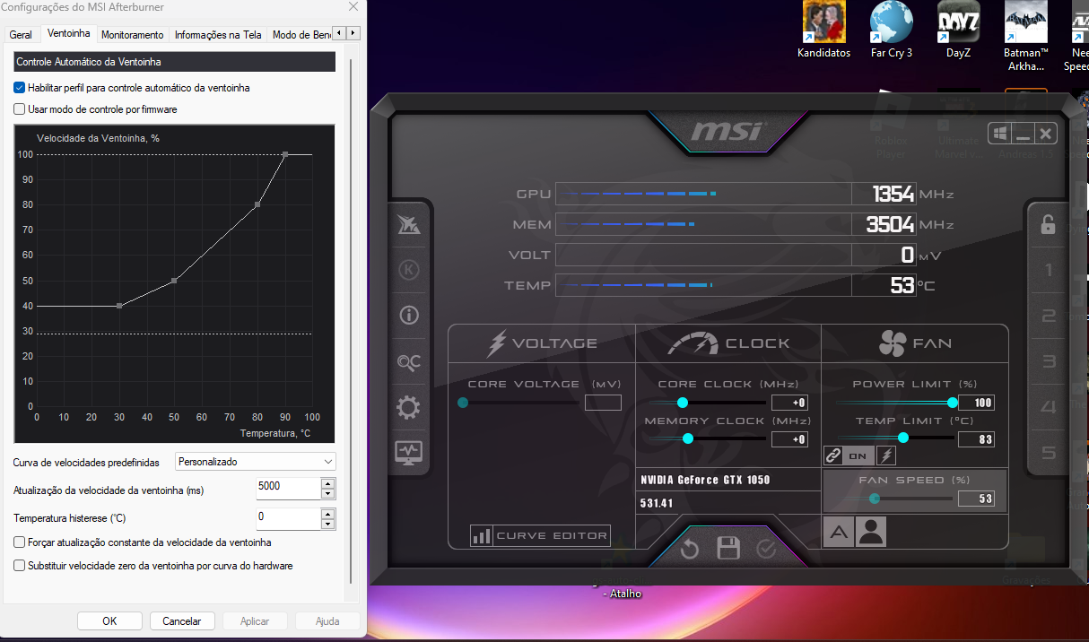Click the Aplicar button
This screenshot has height=642, width=1089.
(255, 620)
